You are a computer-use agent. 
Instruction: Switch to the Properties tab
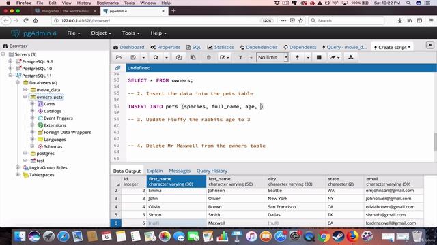(165, 47)
